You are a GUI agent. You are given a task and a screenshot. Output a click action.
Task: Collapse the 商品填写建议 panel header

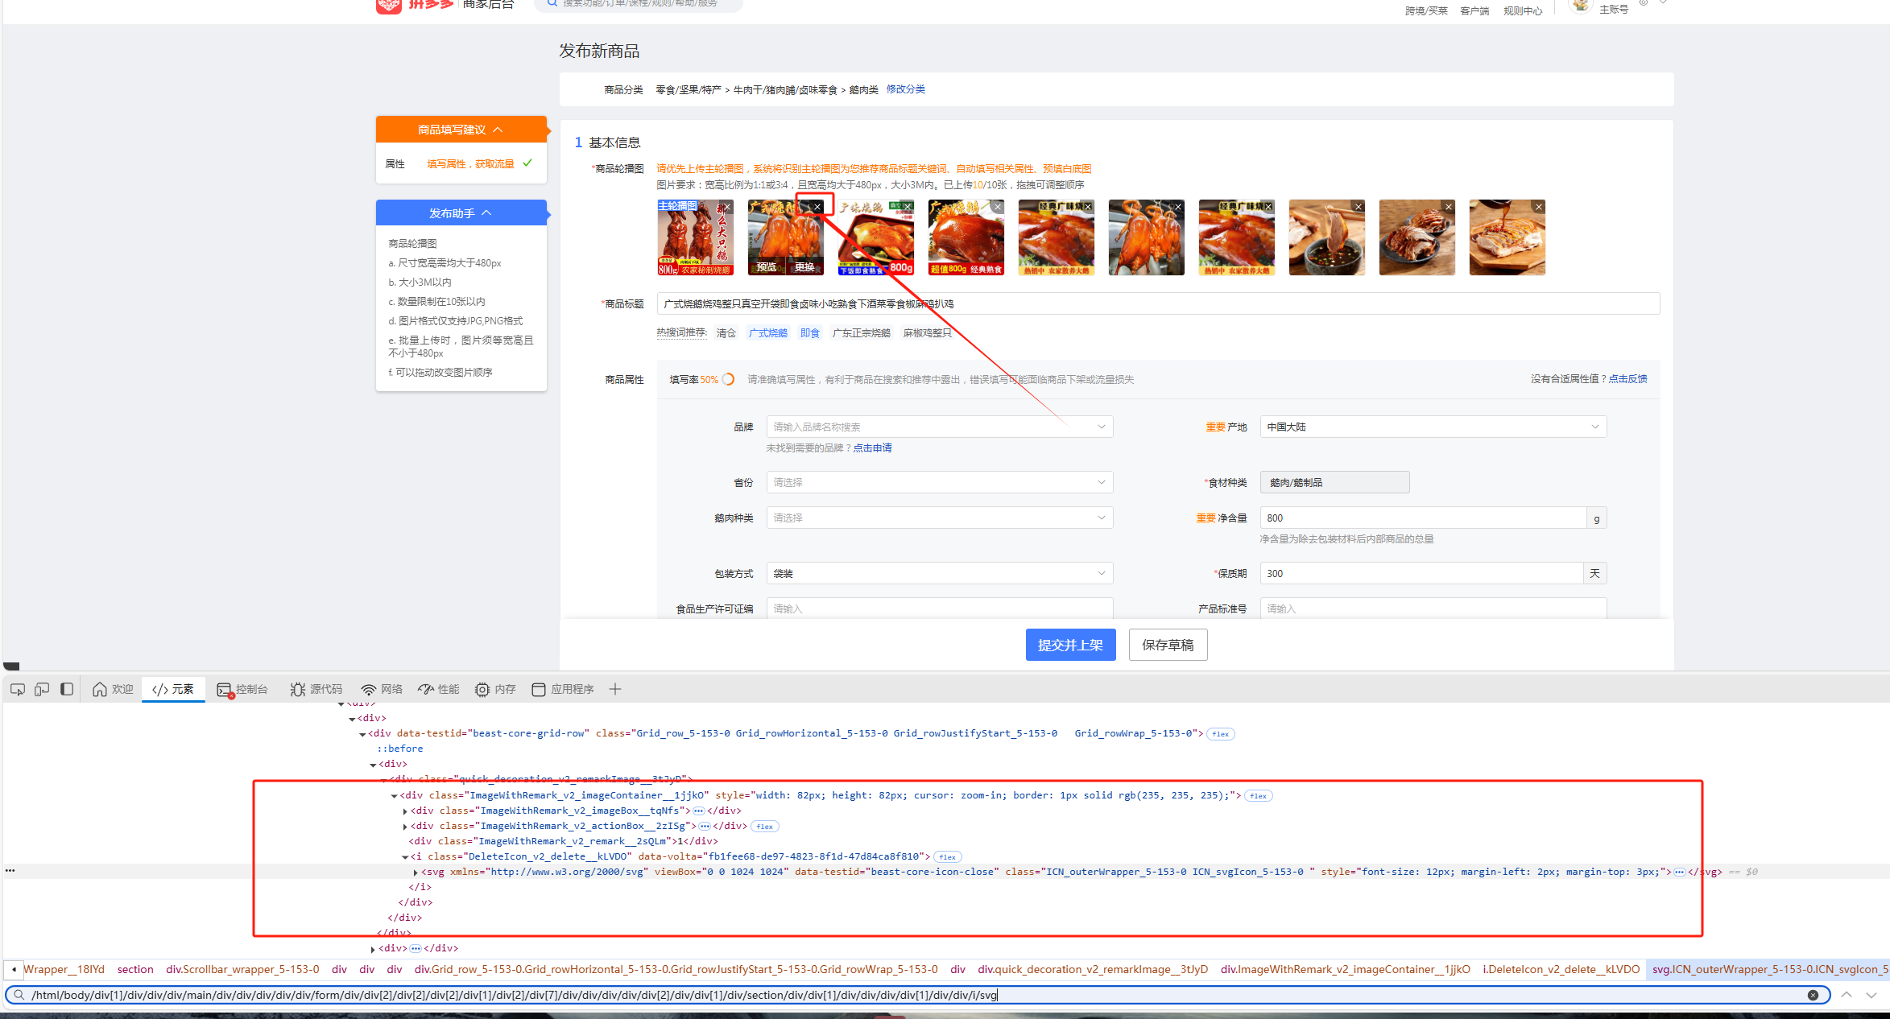(x=461, y=130)
